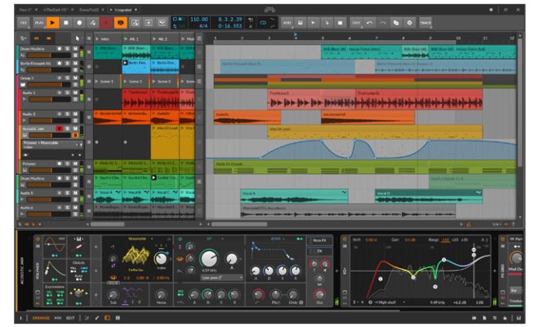
Task: Click the yellow wavetable display
Action: [x=136, y=257]
